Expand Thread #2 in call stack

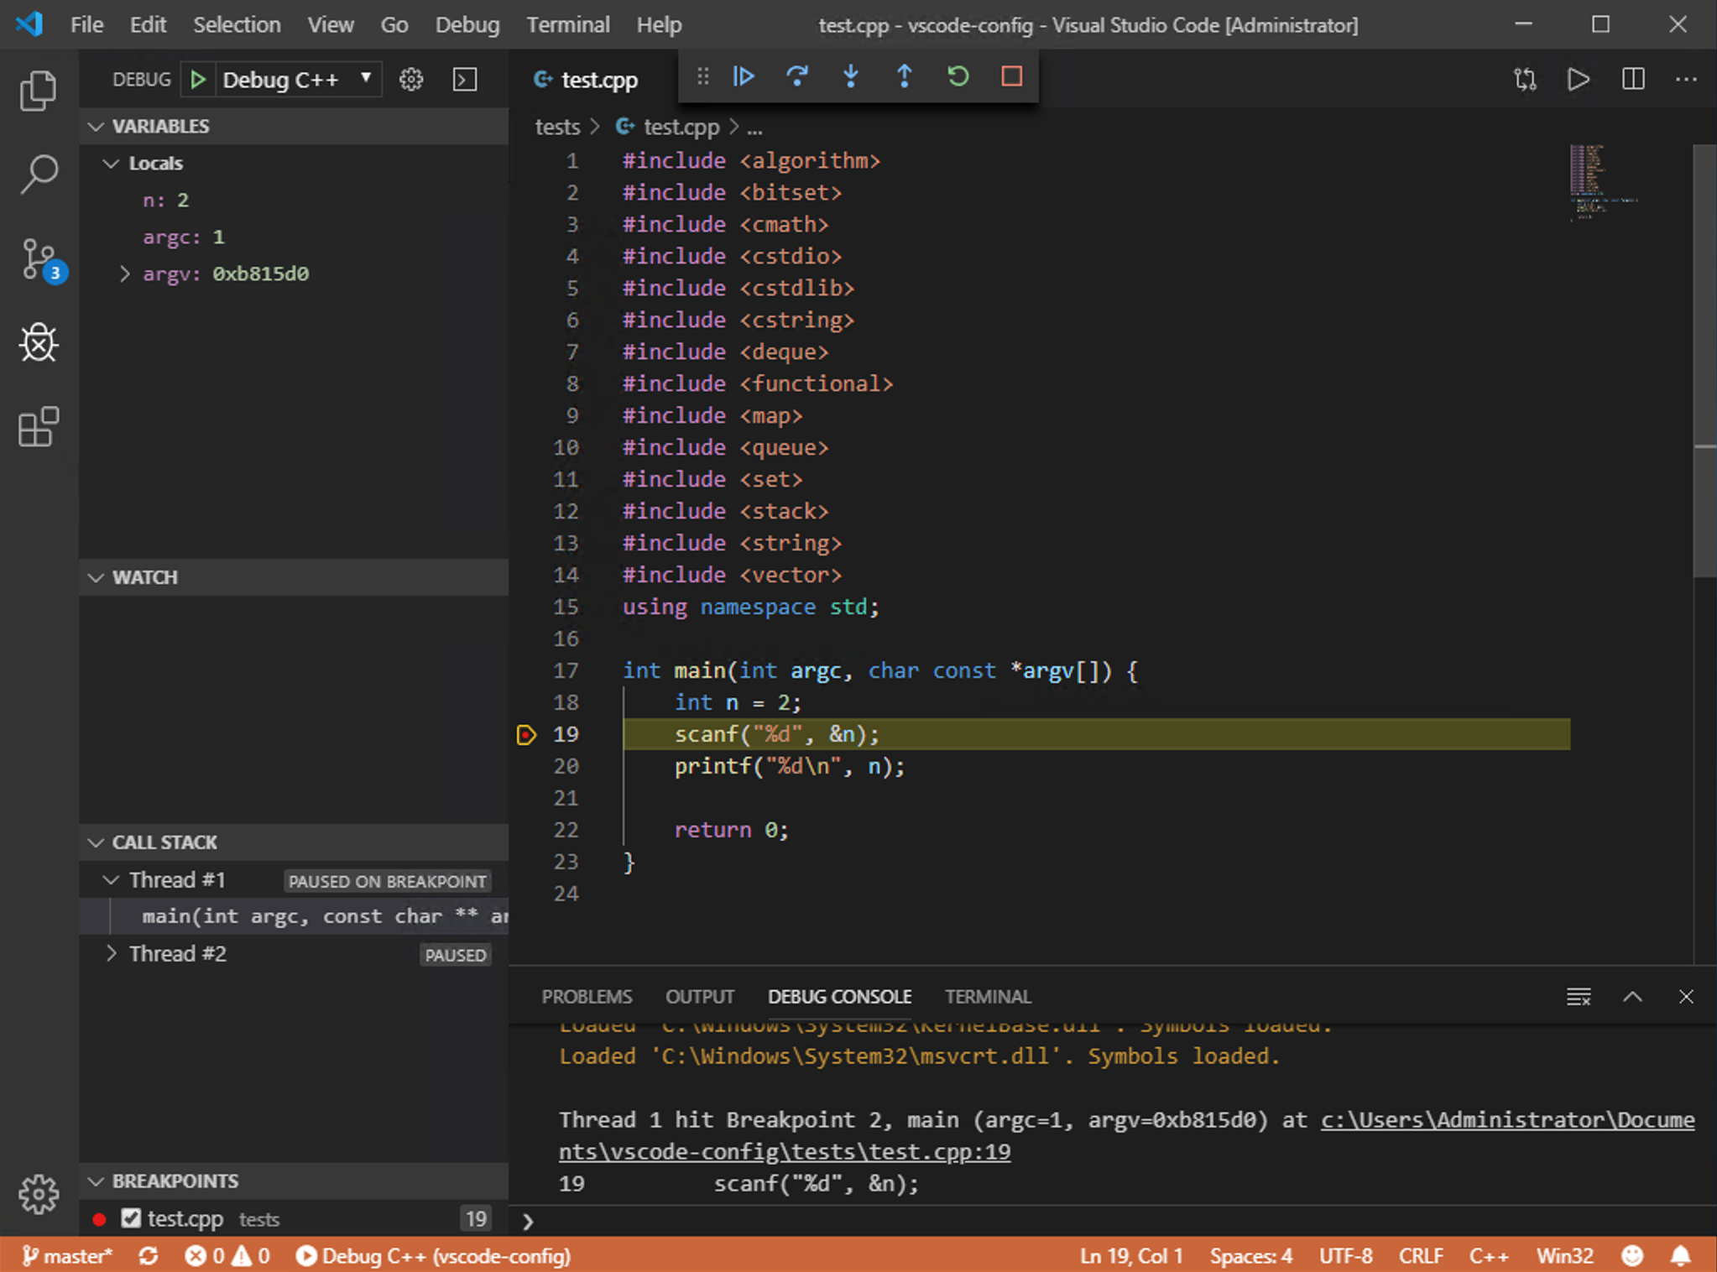point(112,954)
